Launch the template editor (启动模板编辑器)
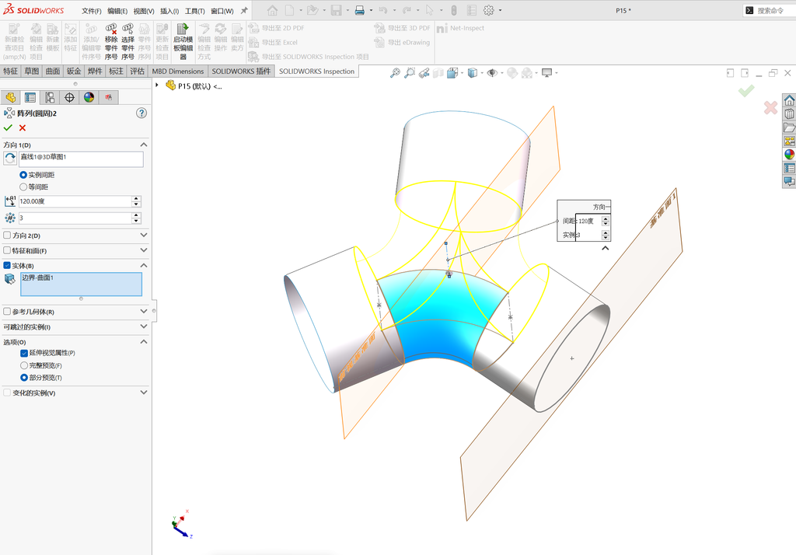Viewport: 796px width, 555px height. point(183,42)
